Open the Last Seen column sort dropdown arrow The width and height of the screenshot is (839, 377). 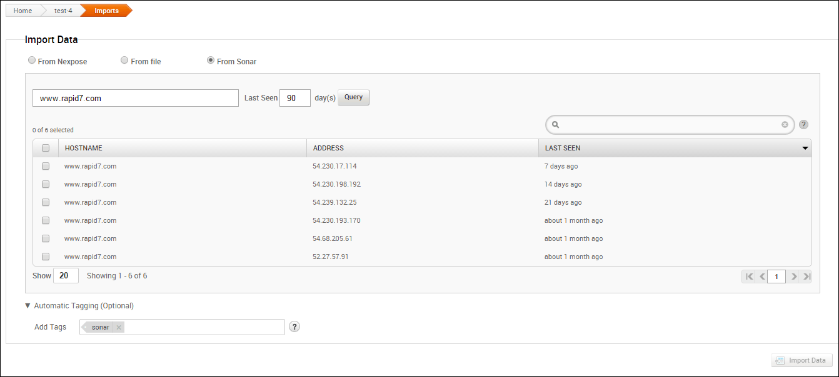tap(805, 149)
